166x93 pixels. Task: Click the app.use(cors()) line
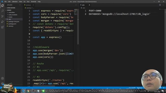click(43, 57)
